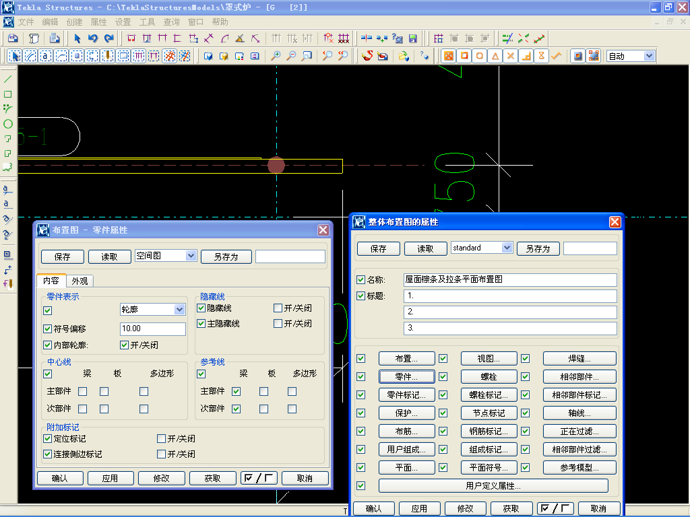The image size is (690, 517).
Task: Open the 文件 menu
Action: click(x=26, y=22)
